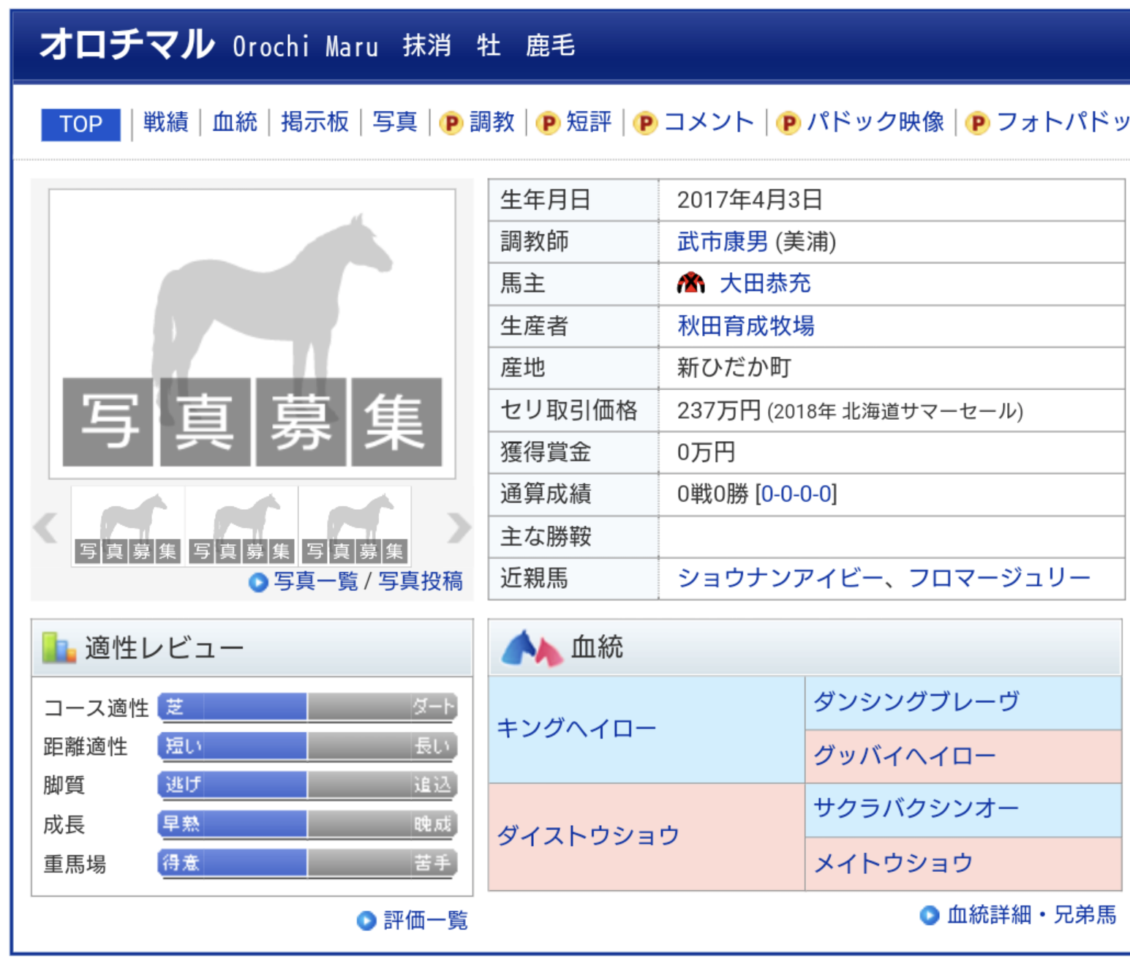Click the first photo thumbnail placeholder
Viewport: 1130px width, 964px height.
click(128, 527)
